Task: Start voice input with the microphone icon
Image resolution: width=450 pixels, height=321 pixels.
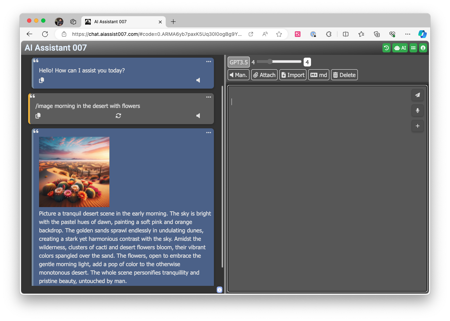Action: [417, 110]
